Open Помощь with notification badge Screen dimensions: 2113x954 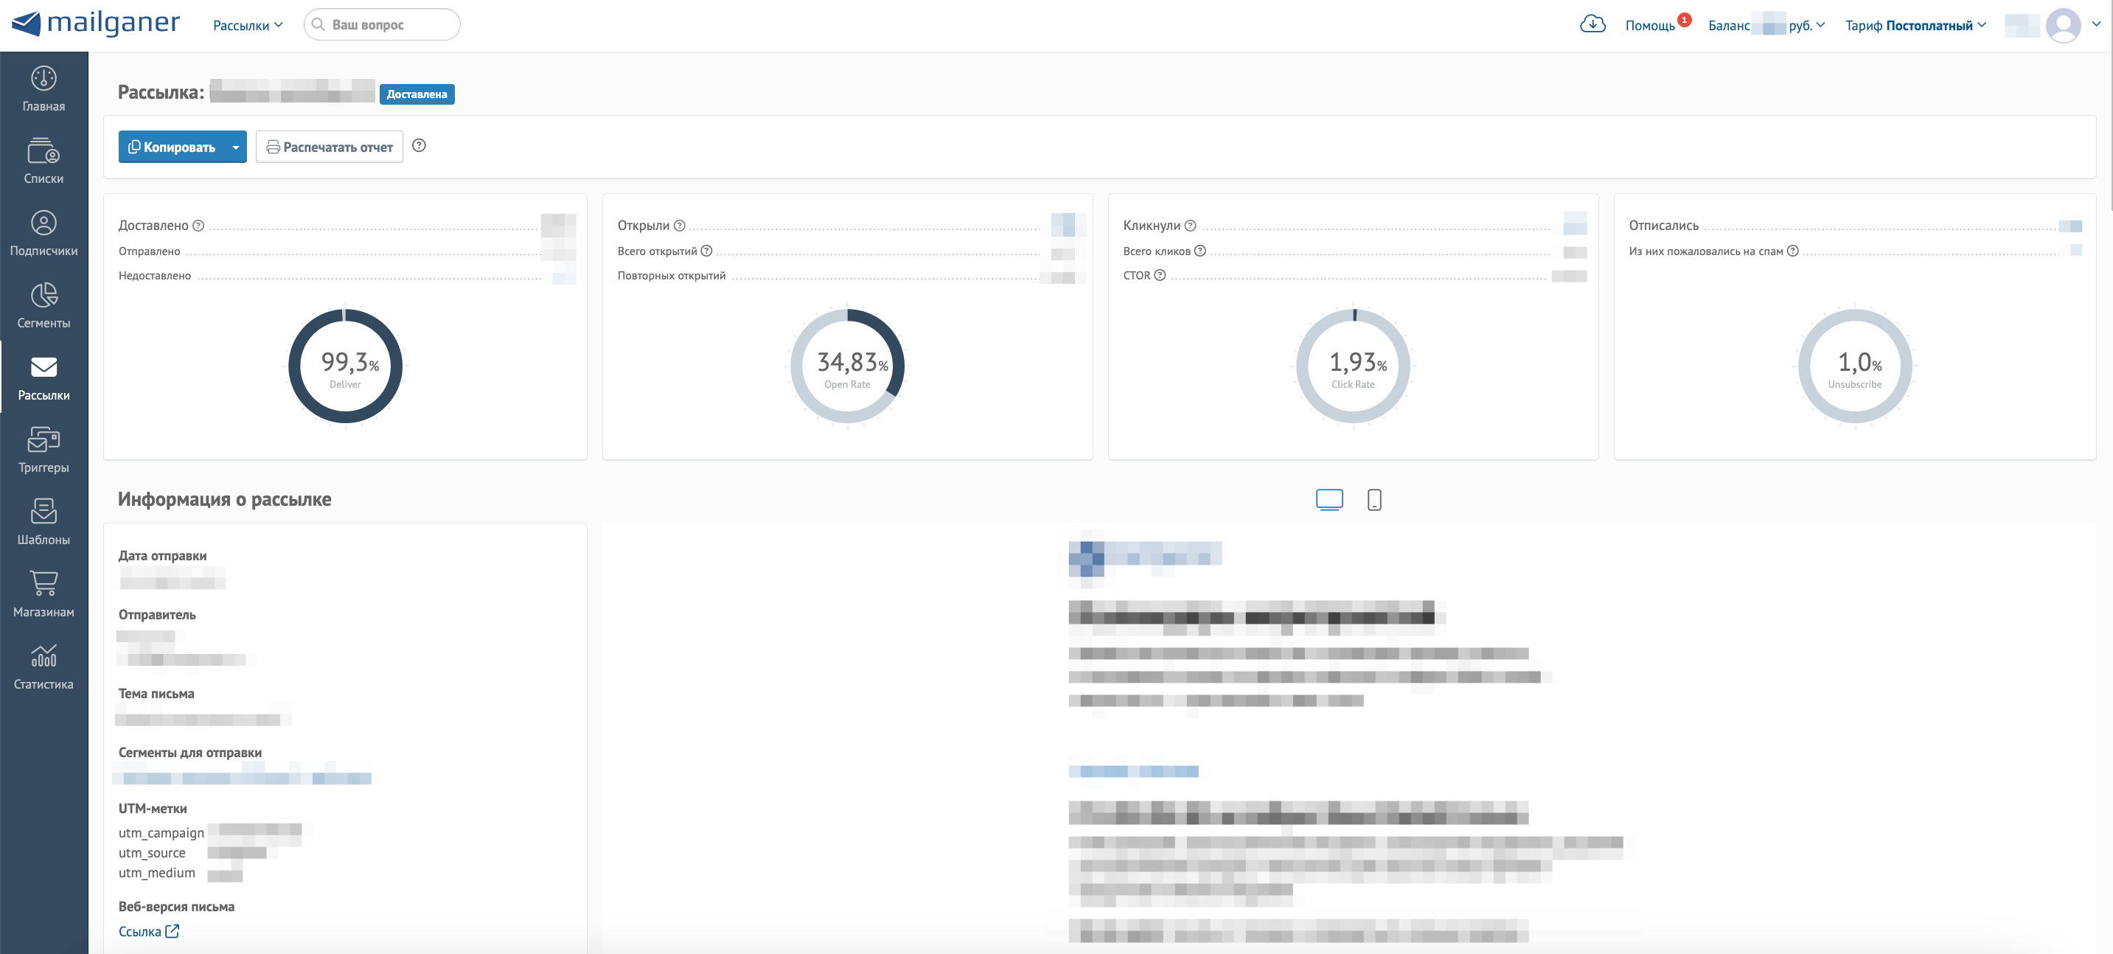(x=1651, y=24)
